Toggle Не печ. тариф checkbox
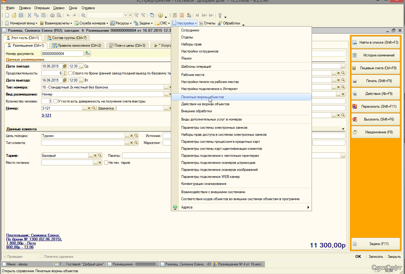Viewport: 405px width, 274px height. pos(106,163)
